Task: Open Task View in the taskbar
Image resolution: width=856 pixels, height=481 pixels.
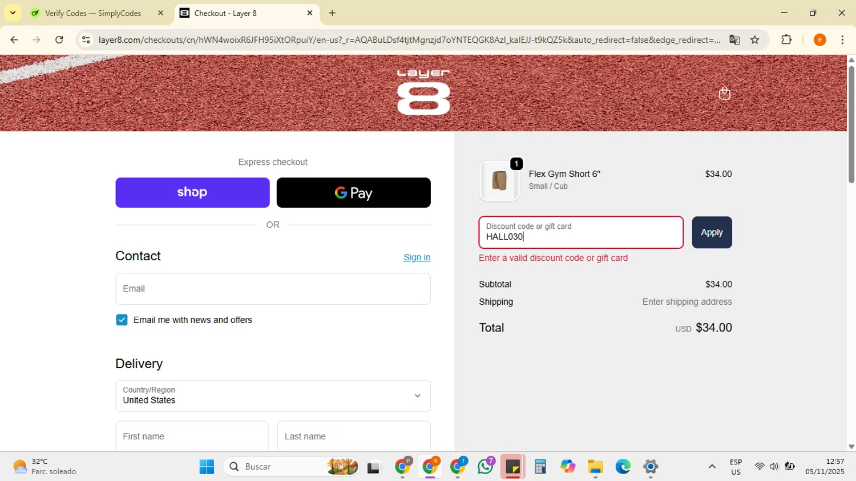Action: click(x=374, y=467)
